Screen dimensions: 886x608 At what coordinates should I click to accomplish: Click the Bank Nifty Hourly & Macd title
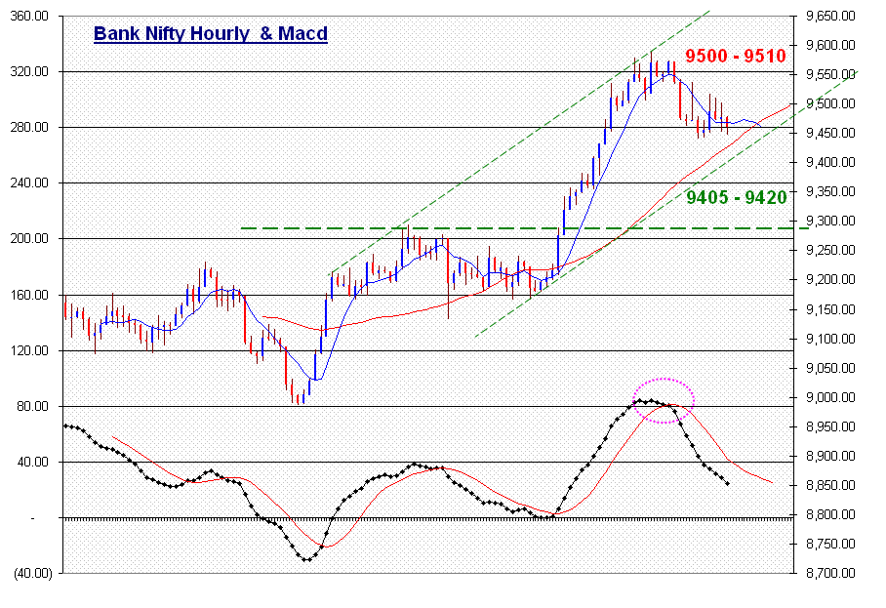pos(210,33)
